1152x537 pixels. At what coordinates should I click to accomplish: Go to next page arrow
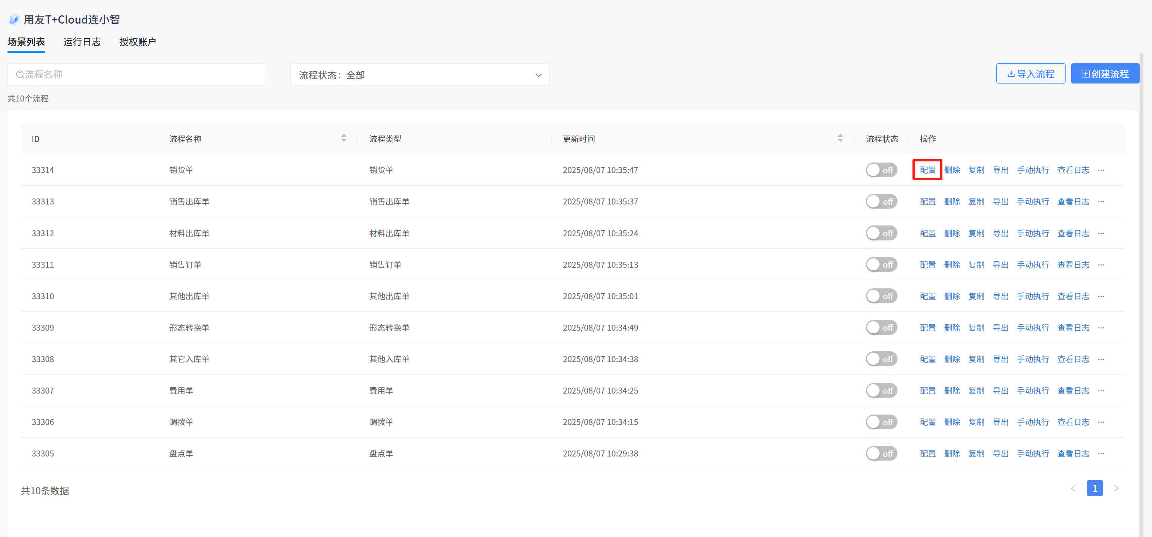(1116, 488)
